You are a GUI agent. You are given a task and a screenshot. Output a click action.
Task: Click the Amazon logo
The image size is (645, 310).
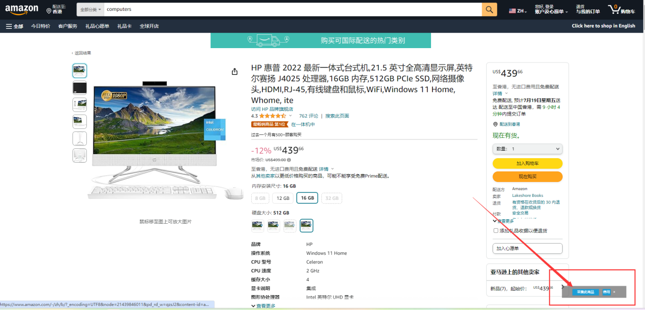[22, 10]
